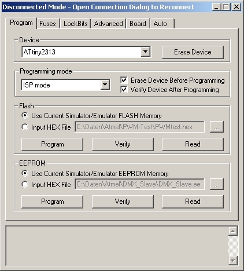This screenshot has height=271, width=244.
Task: Click Verify in the Flash section
Action: coord(123,144)
